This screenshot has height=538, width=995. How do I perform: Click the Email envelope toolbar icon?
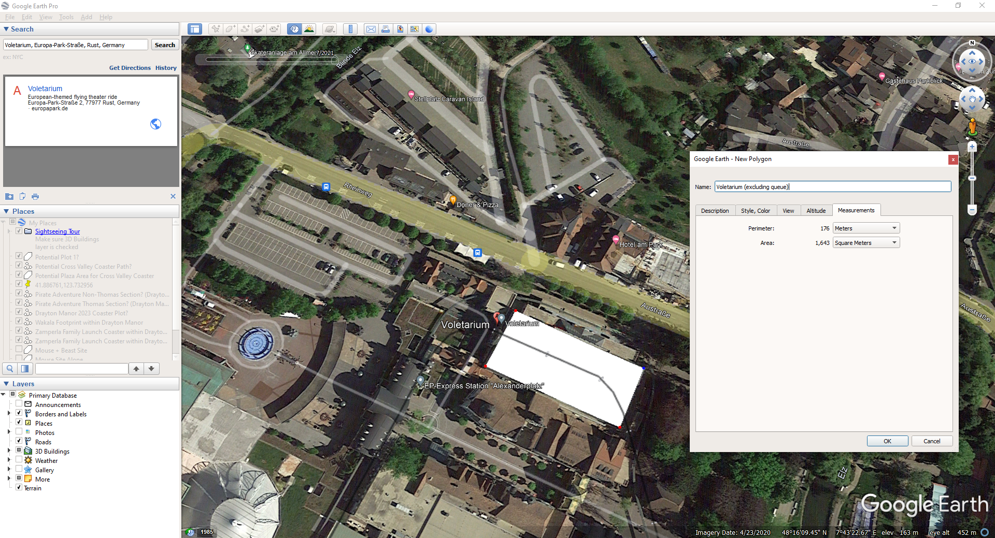[x=371, y=29]
